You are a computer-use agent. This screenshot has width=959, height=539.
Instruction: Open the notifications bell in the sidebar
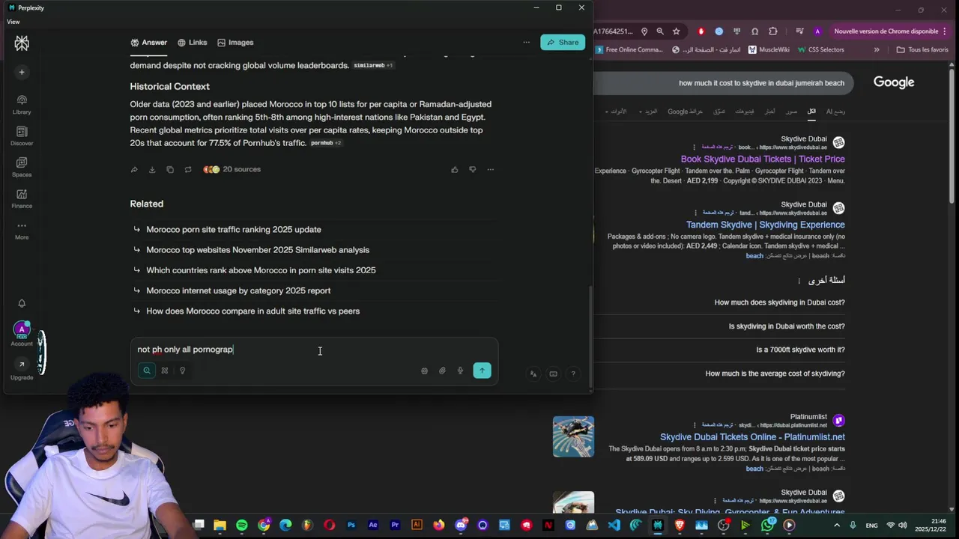[22, 303]
